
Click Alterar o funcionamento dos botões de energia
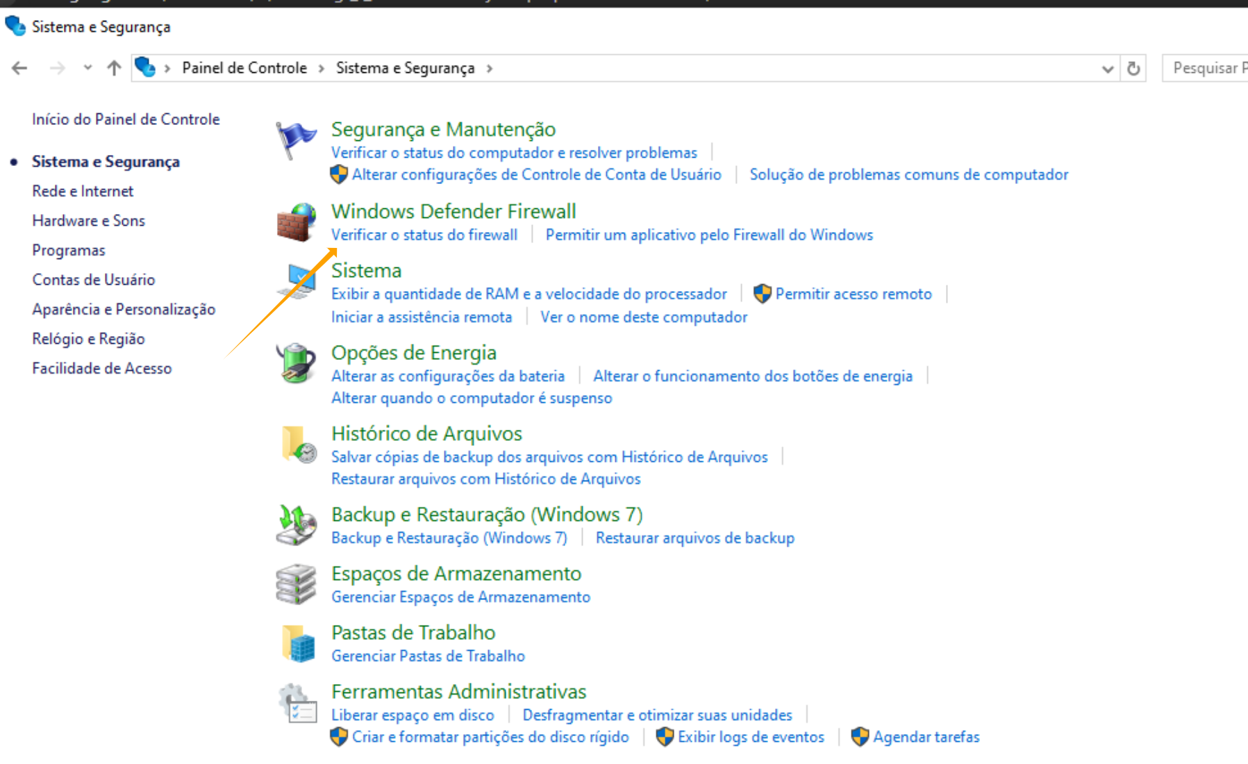753,376
